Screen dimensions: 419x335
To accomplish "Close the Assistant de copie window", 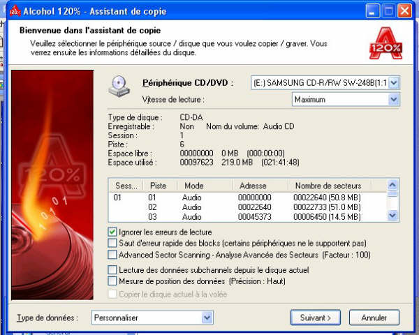I will point(404,11).
